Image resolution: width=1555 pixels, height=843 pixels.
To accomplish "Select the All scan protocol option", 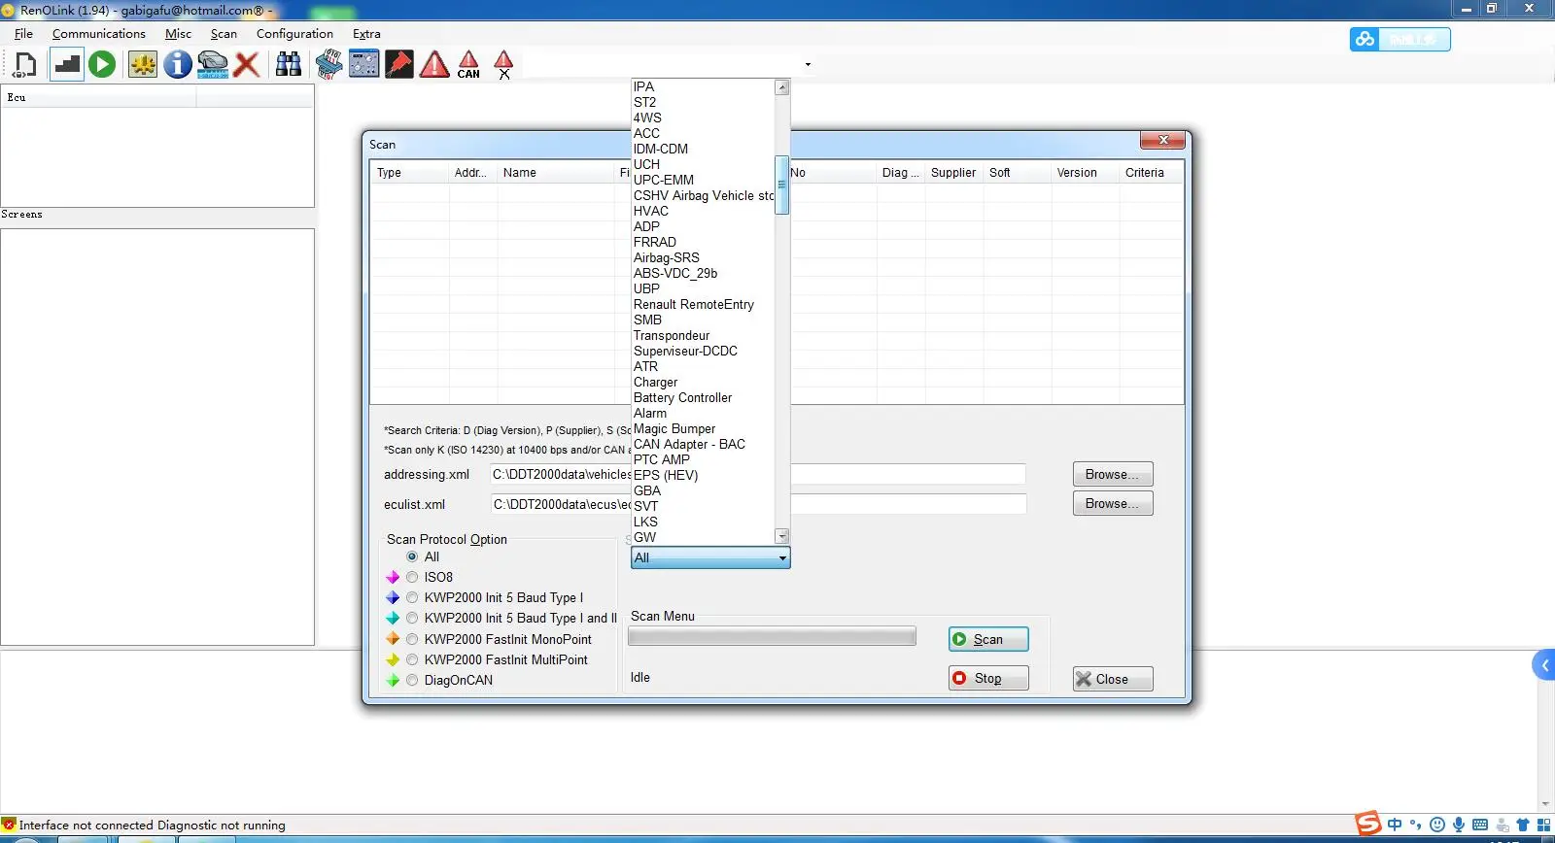I will click(x=412, y=556).
